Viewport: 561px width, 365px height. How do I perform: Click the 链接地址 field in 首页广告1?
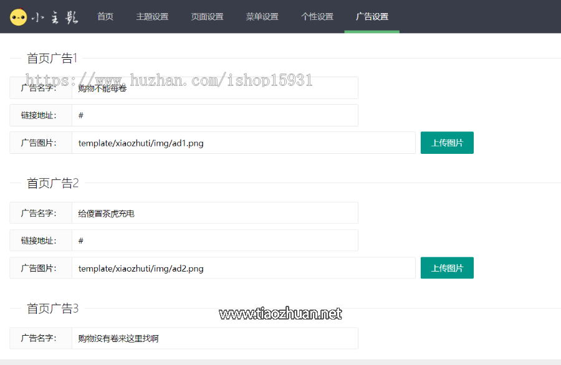tap(214, 115)
